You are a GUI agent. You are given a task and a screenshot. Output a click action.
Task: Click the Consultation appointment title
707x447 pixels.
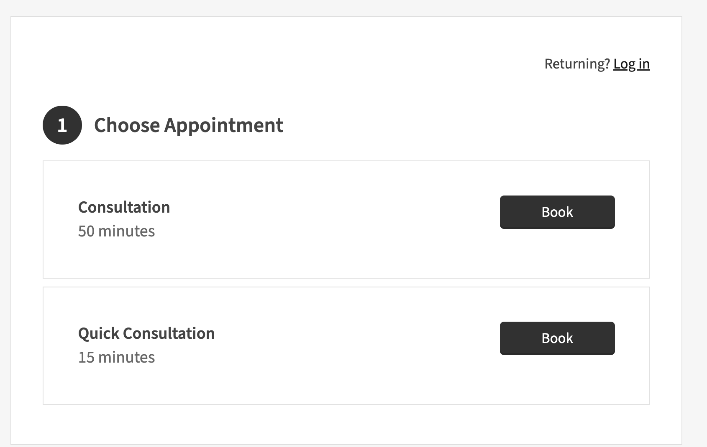[124, 207]
